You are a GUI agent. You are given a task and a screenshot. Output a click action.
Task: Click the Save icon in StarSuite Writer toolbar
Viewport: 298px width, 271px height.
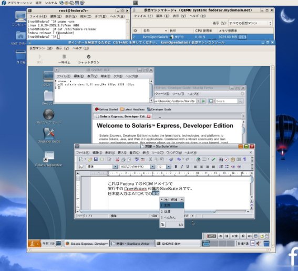96,159
